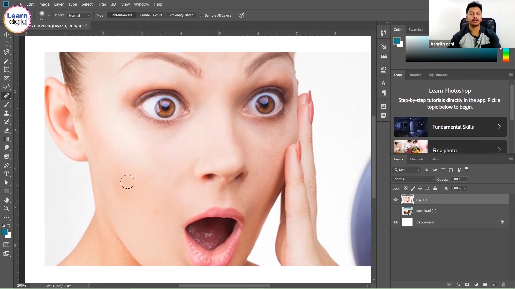This screenshot has height=289, width=515.
Task: Select the History Brush tool
Action: 6,122
